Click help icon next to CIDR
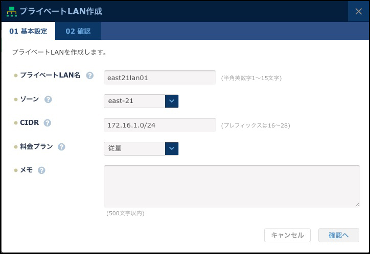This screenshot has width=370, height=254. coord(48,123)
